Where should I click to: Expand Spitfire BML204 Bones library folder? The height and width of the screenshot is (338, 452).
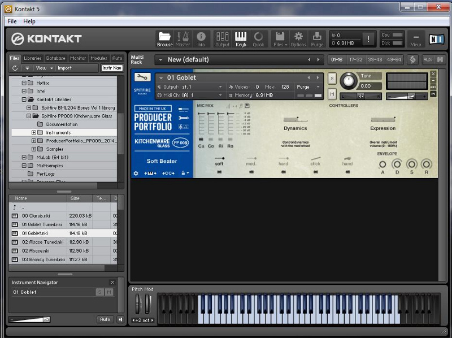coord(29,107)
